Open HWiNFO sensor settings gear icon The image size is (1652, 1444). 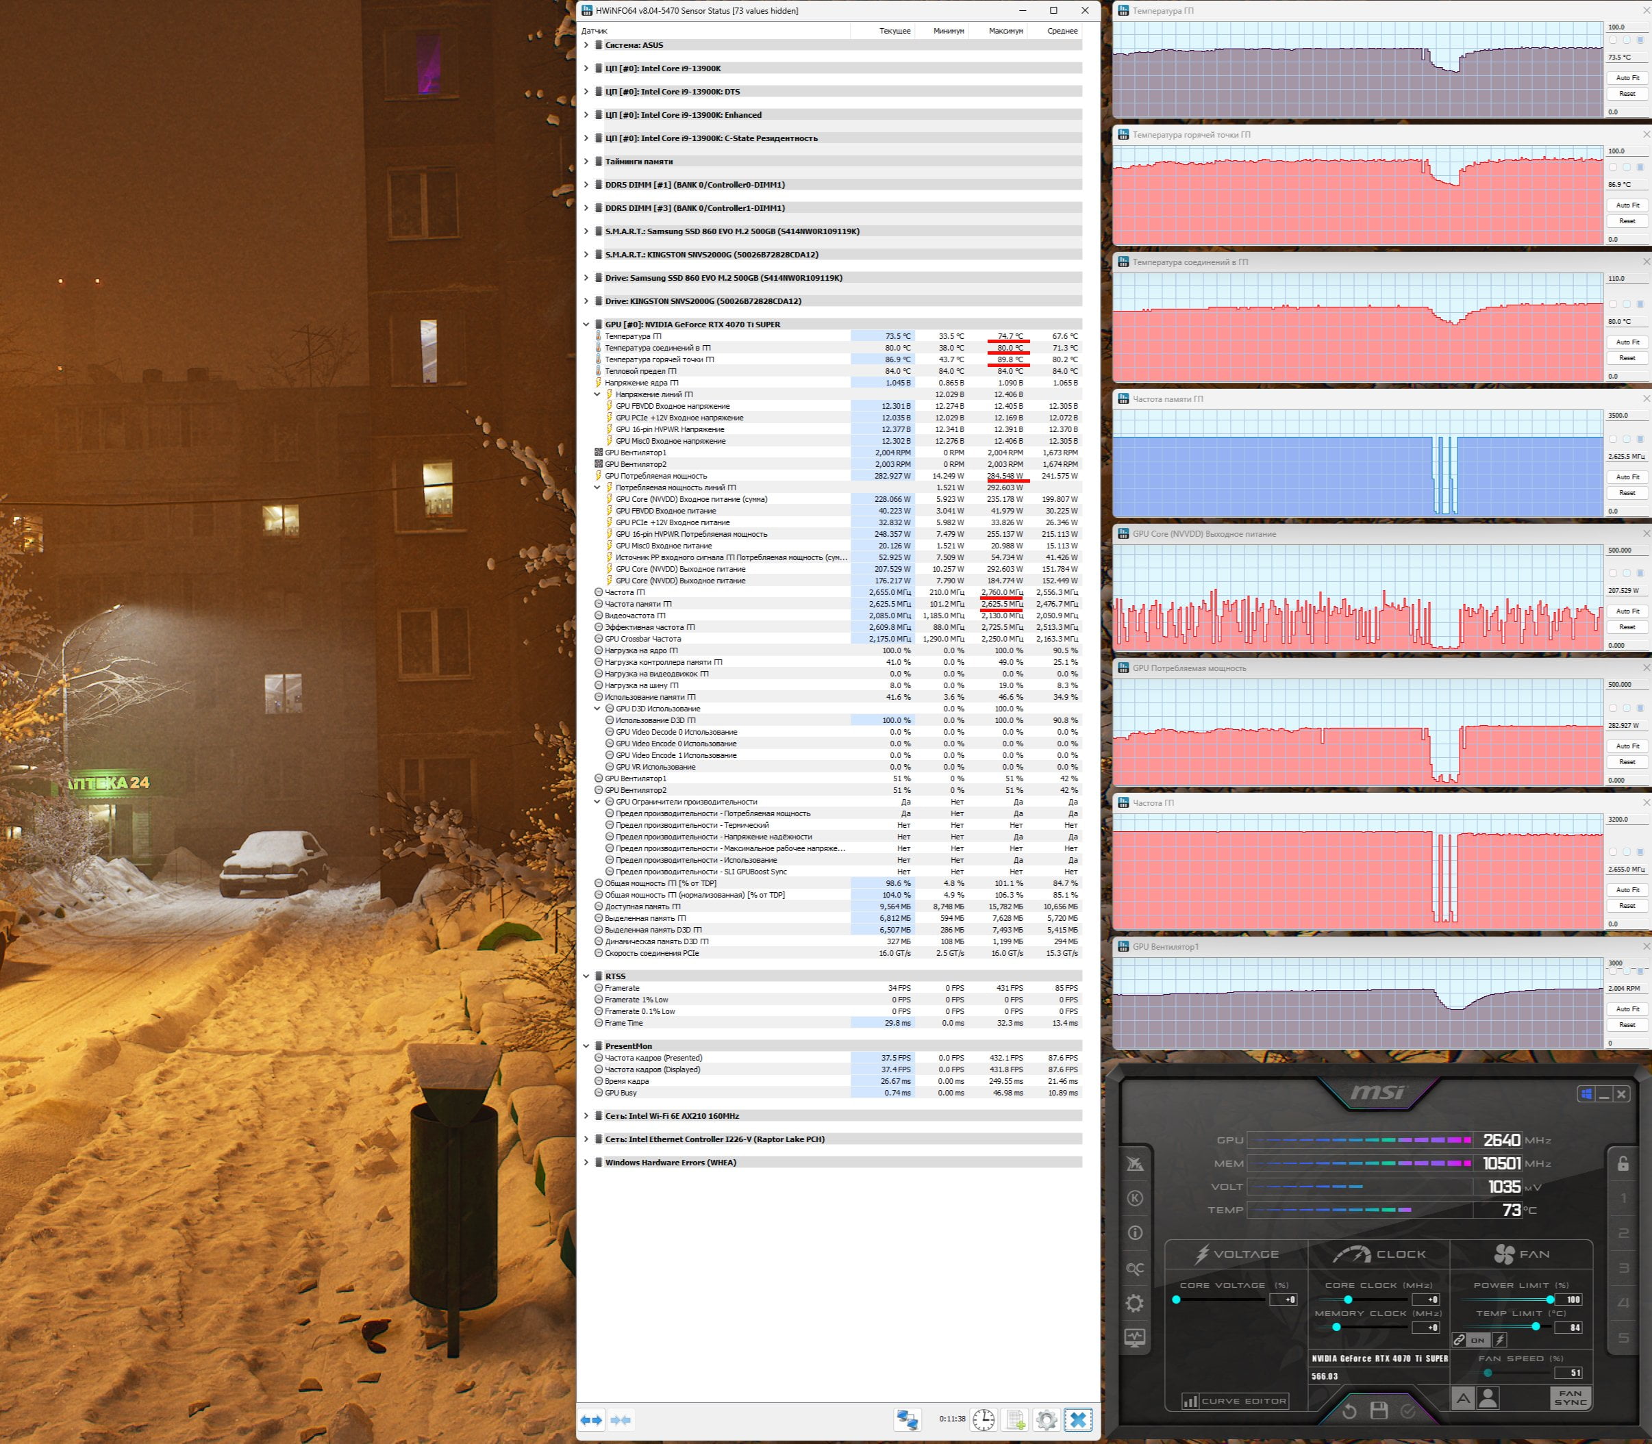(x=1046, y=1419)
